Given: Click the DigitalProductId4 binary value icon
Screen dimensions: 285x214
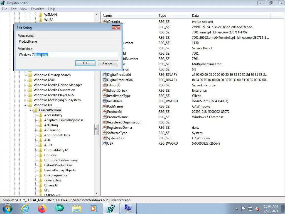Looking at the screenshot, I should 104,80.
